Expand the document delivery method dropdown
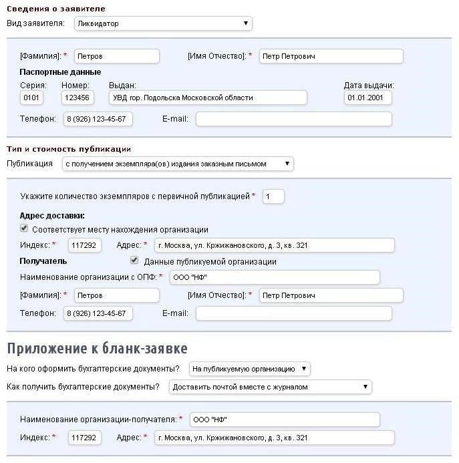This screenshot has height=463, width=459. (x=271, y=387)
